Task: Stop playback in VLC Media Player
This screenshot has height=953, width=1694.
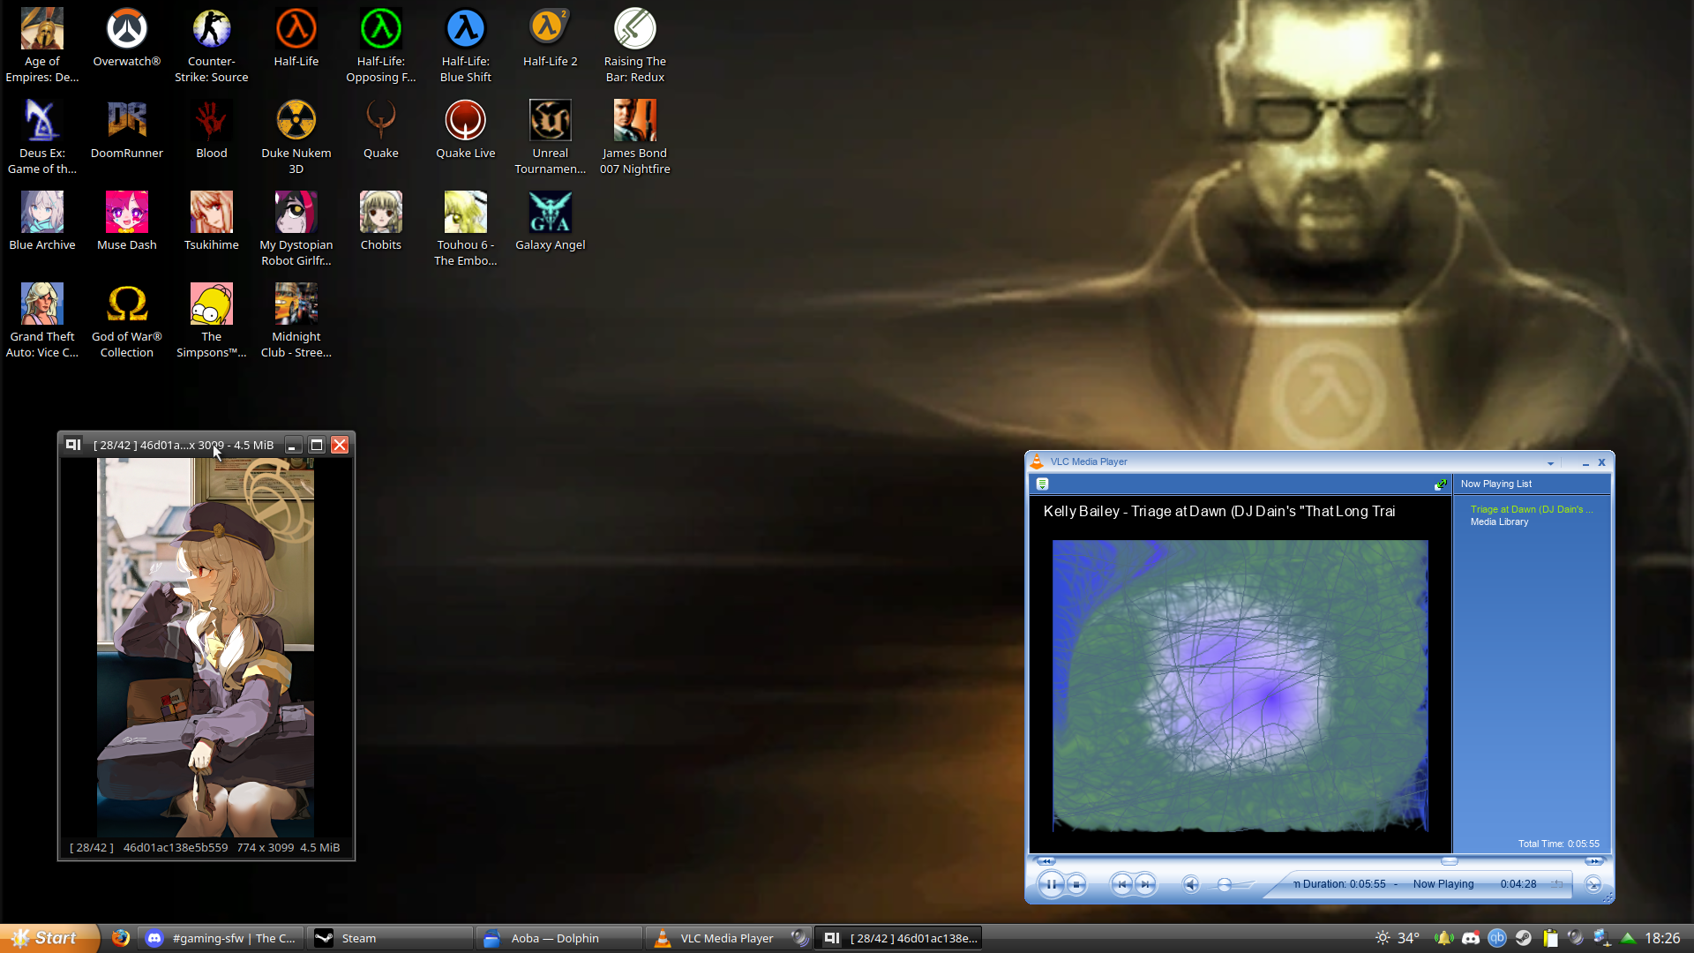Action: pyautogui.click(x=1076, y=884)
